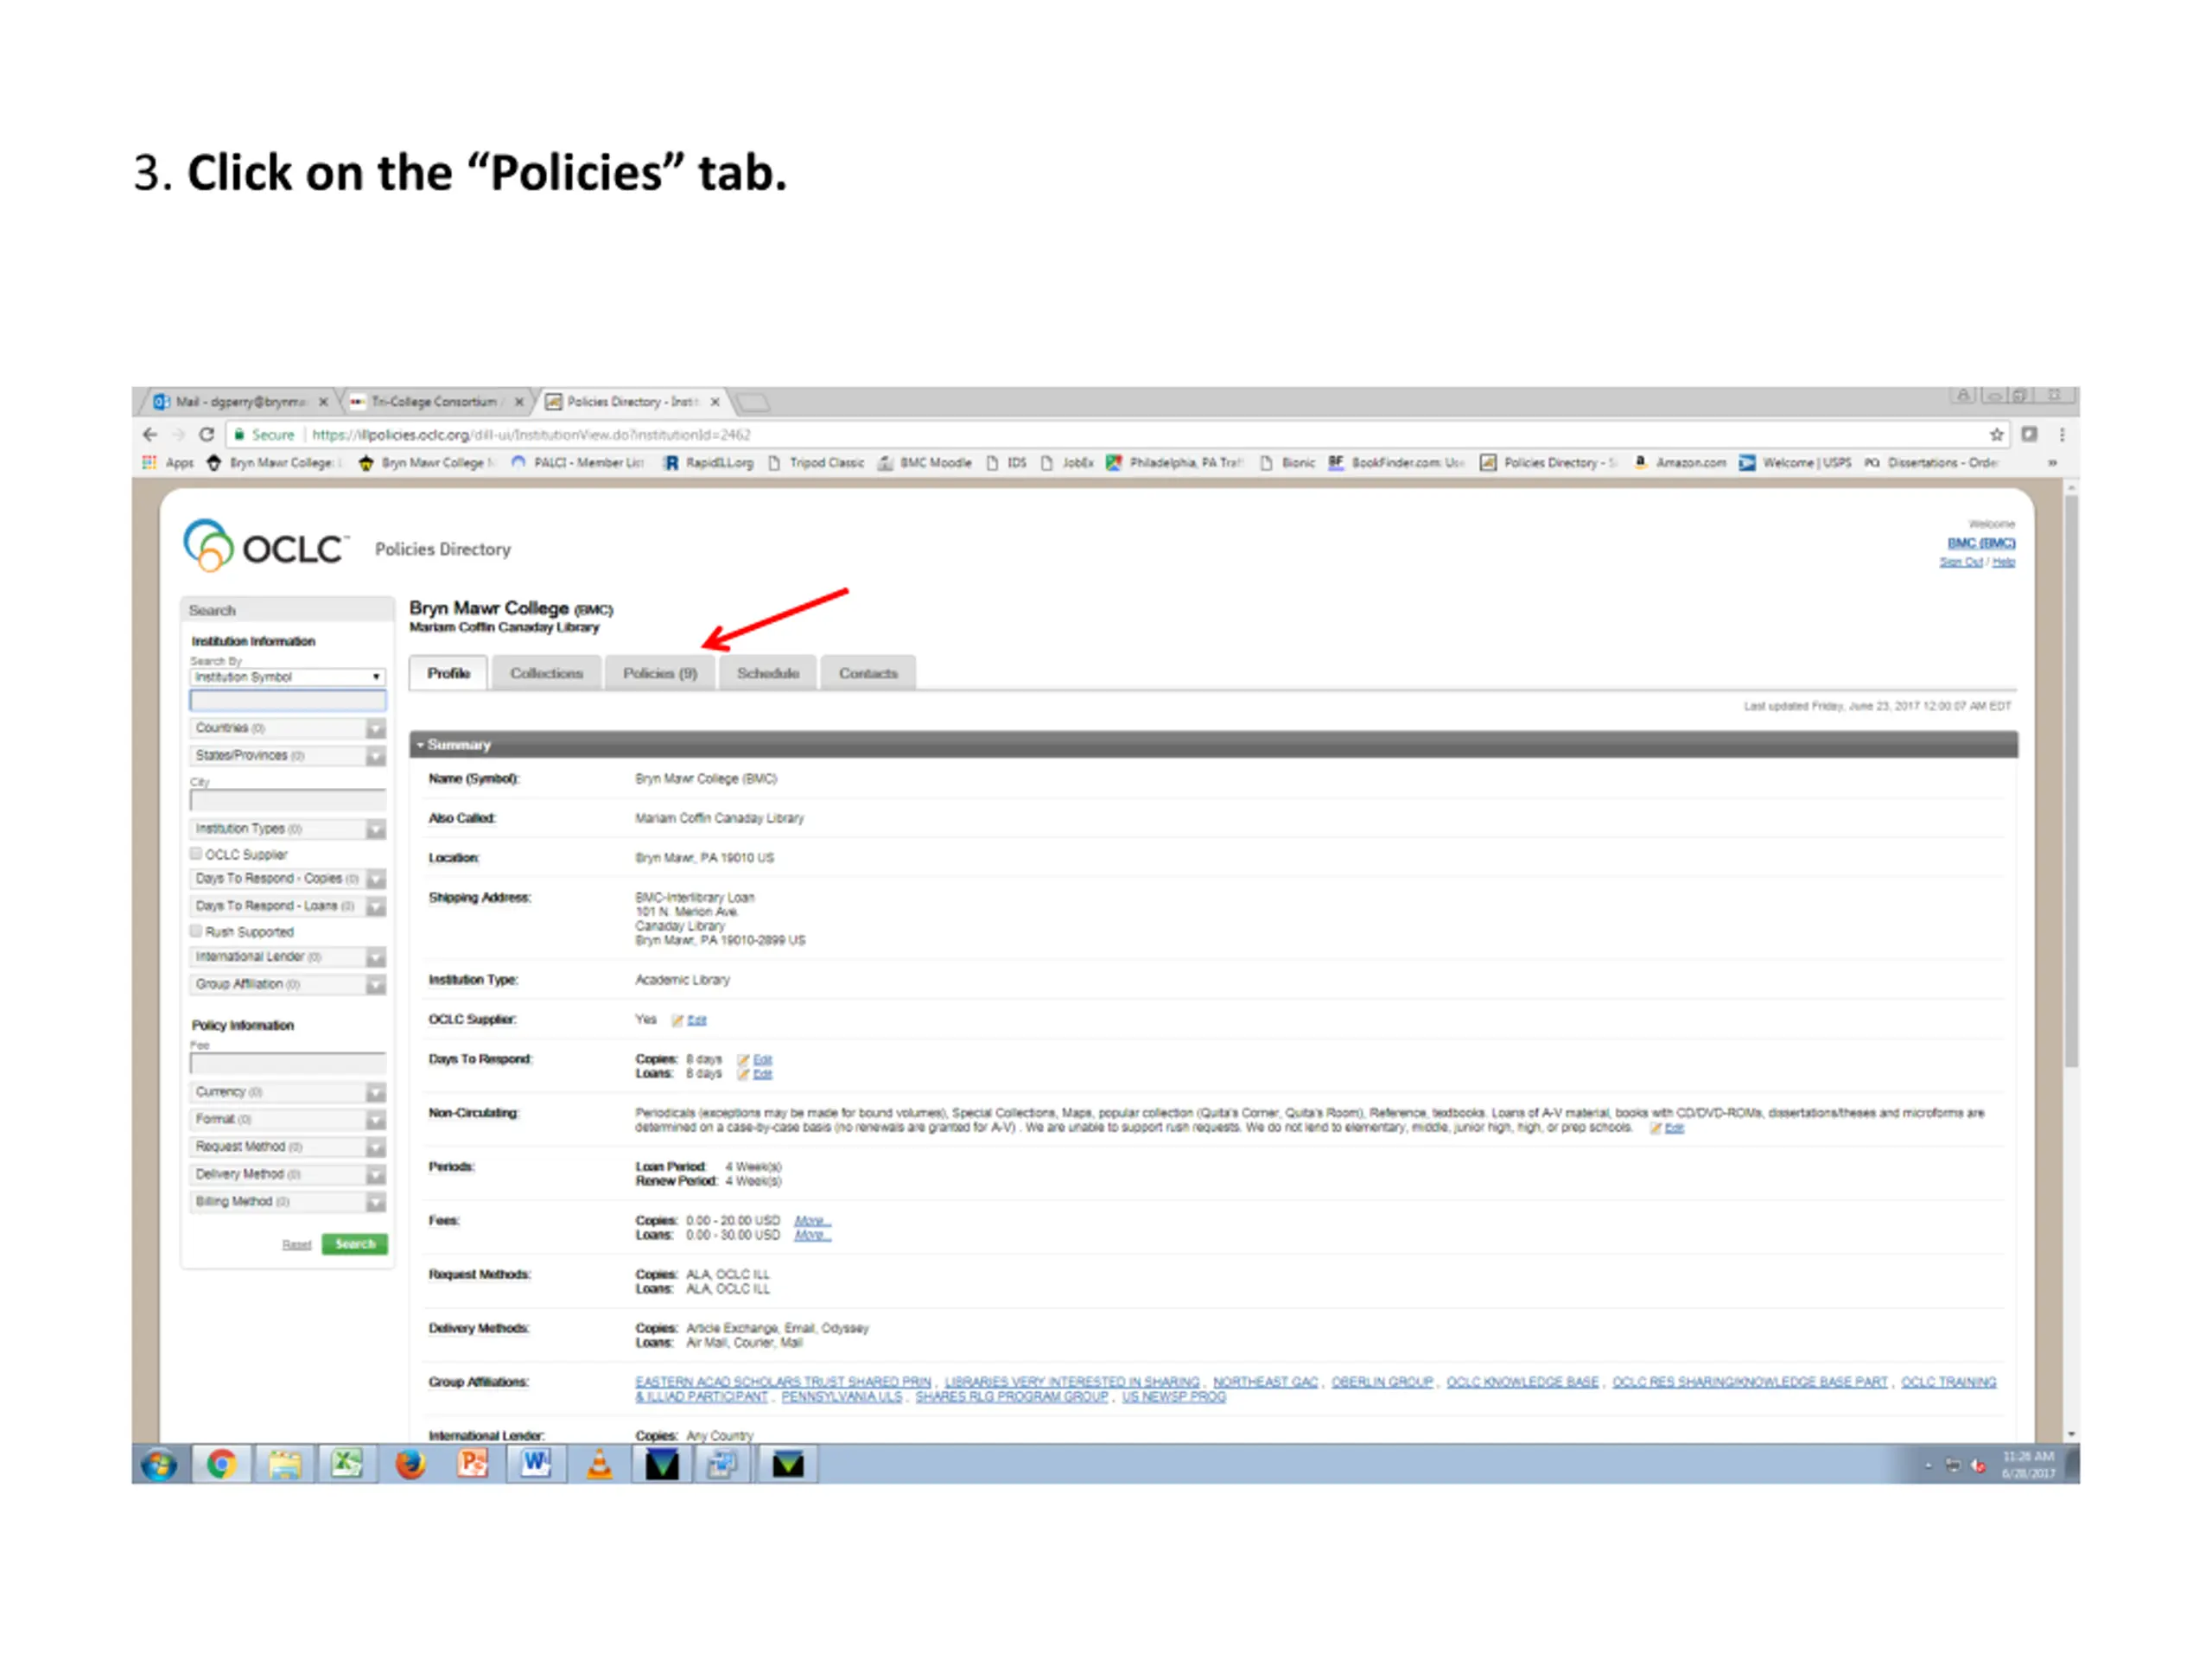
Task: Open the Tripod Classic bookmark
Action: [816, 463]
